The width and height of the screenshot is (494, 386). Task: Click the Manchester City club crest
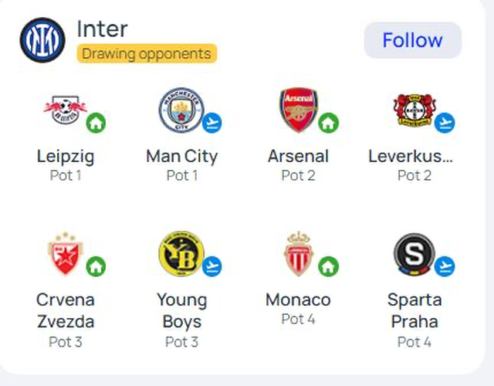click(x=180, y=109)
